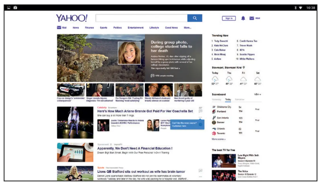The height and width of the screenshot is (185, 323).
Task: Click Friday's cloud weather icon
Action: pos(243,79)
